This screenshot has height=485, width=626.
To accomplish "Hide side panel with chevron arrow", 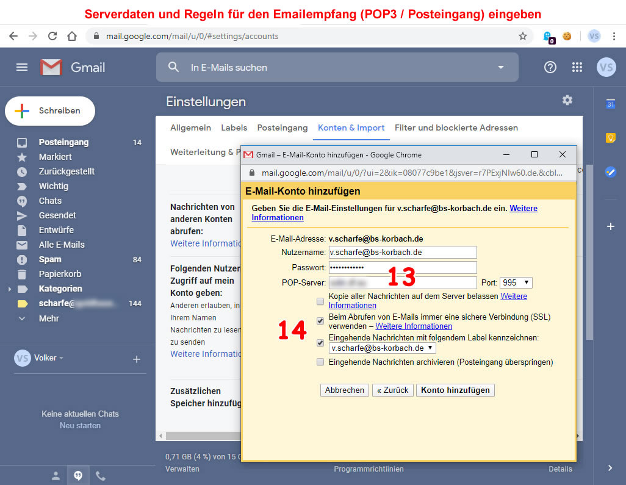I will click(610, 468).
